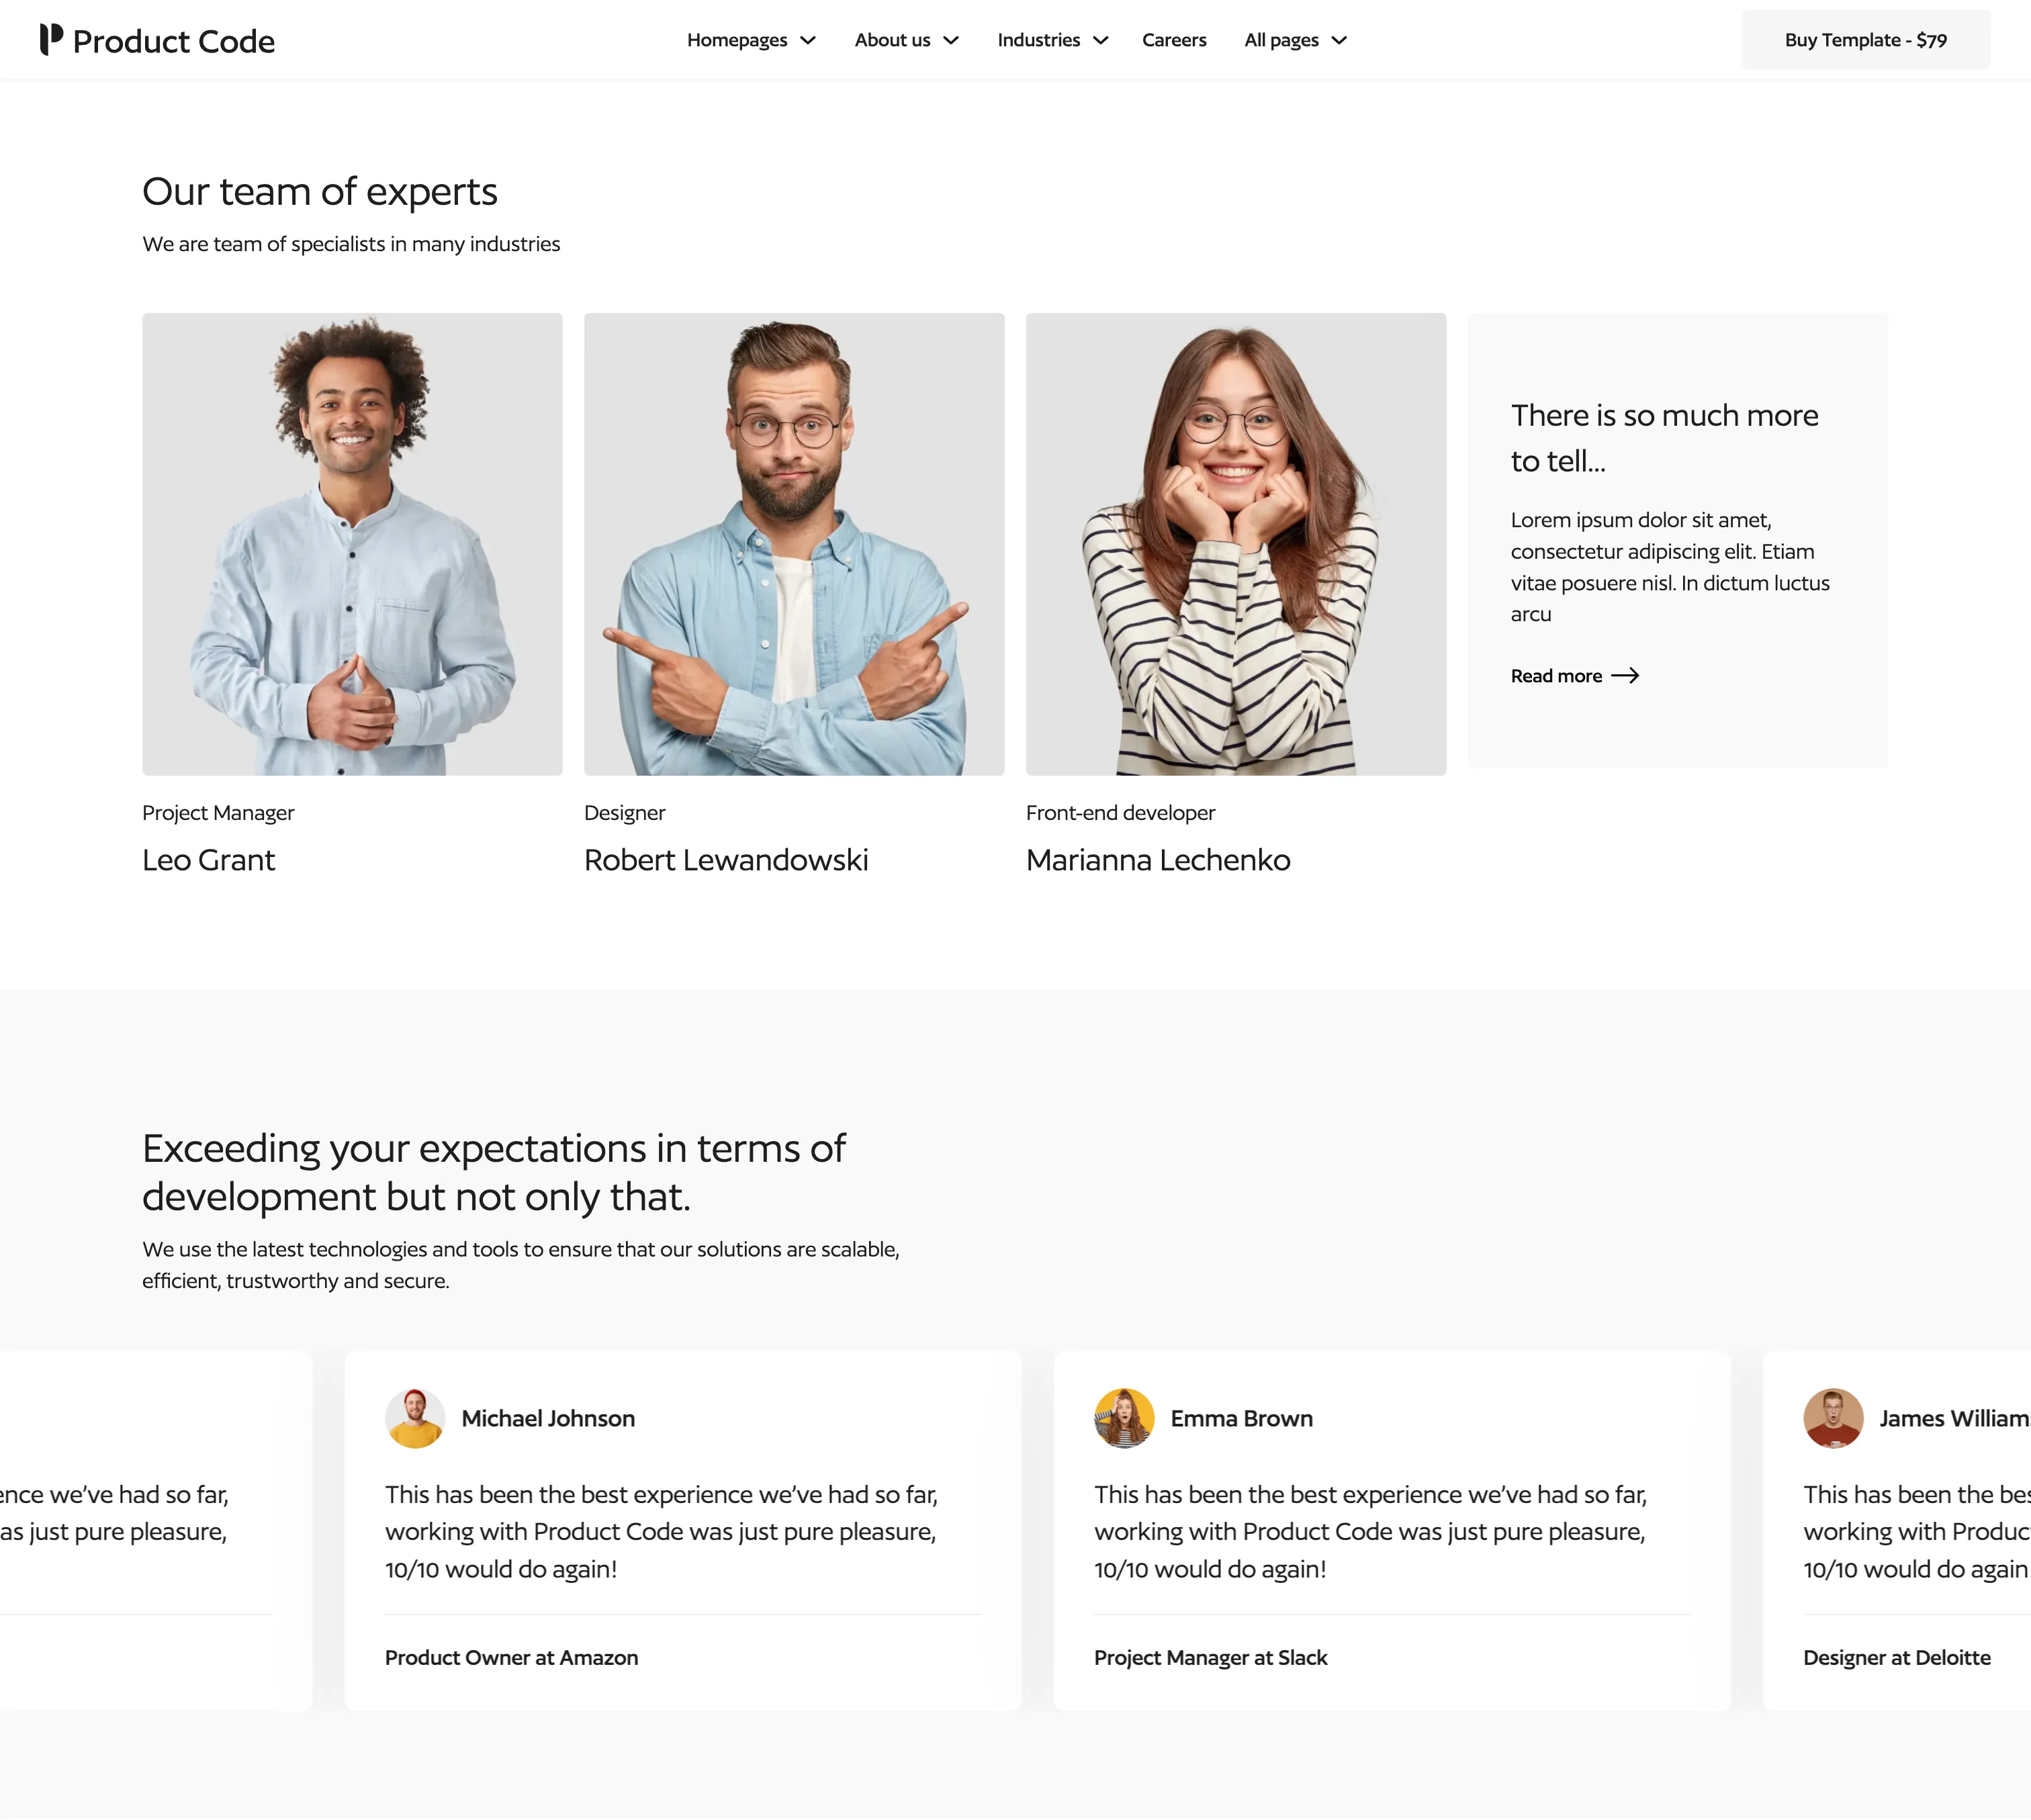Click Michael Johnson's testimonial quote
Screen dimensions: 2031x1820
tap(661, 1531)
